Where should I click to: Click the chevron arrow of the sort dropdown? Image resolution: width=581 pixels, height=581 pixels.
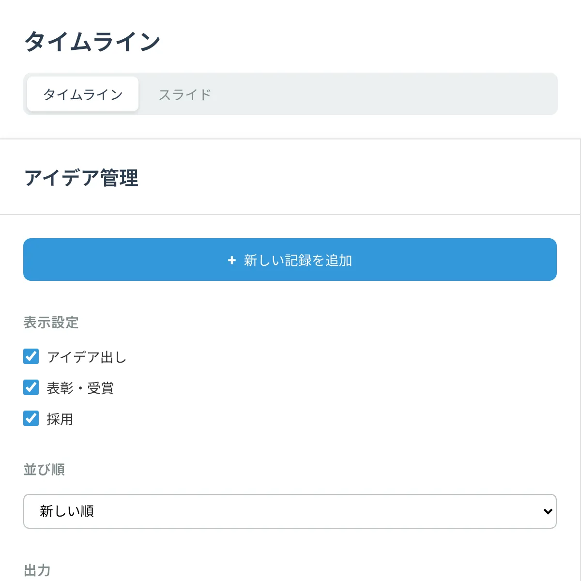[x=548, y=511]
